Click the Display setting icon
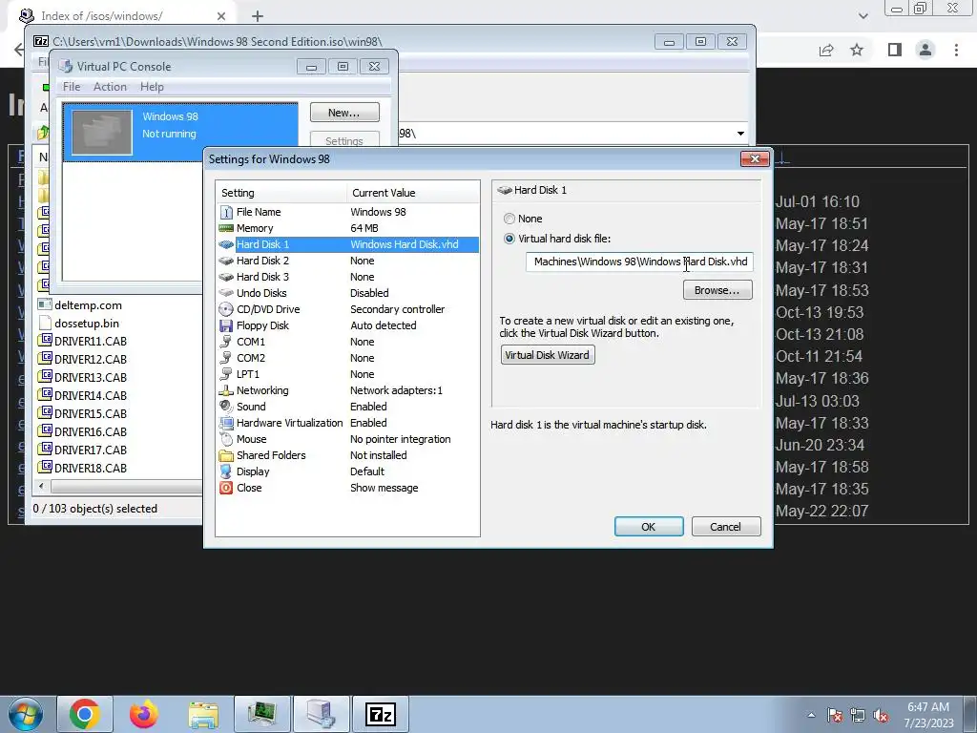977x733 pixels. pos(226,471)
